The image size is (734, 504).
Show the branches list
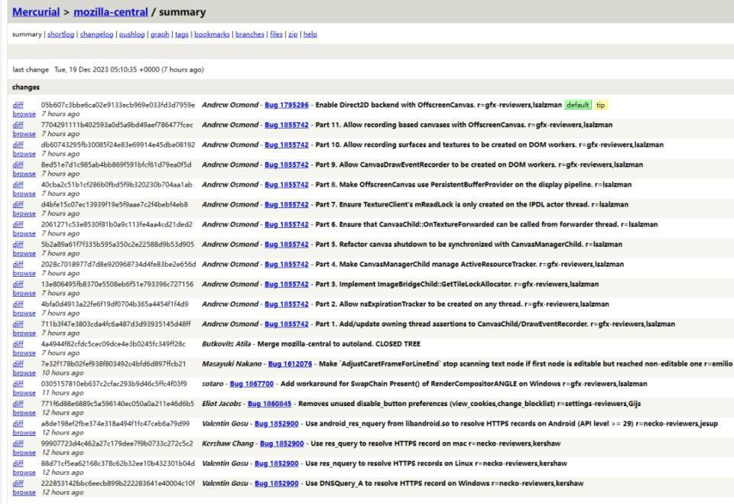point(249,34)
